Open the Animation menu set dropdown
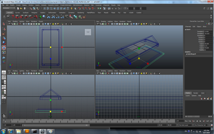Image resolution: width=214 pixels, height=134 pixels. (x=9, y=8)
